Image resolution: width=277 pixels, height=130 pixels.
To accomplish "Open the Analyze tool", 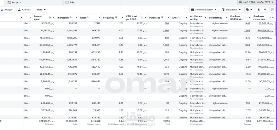I will point(7,10).
